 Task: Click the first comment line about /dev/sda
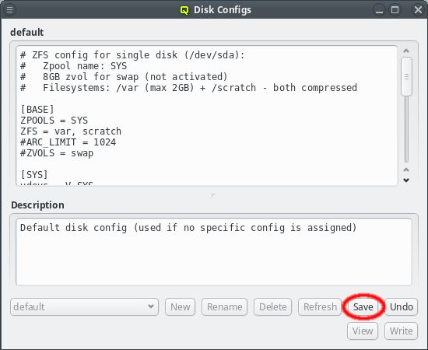(132, 55)
